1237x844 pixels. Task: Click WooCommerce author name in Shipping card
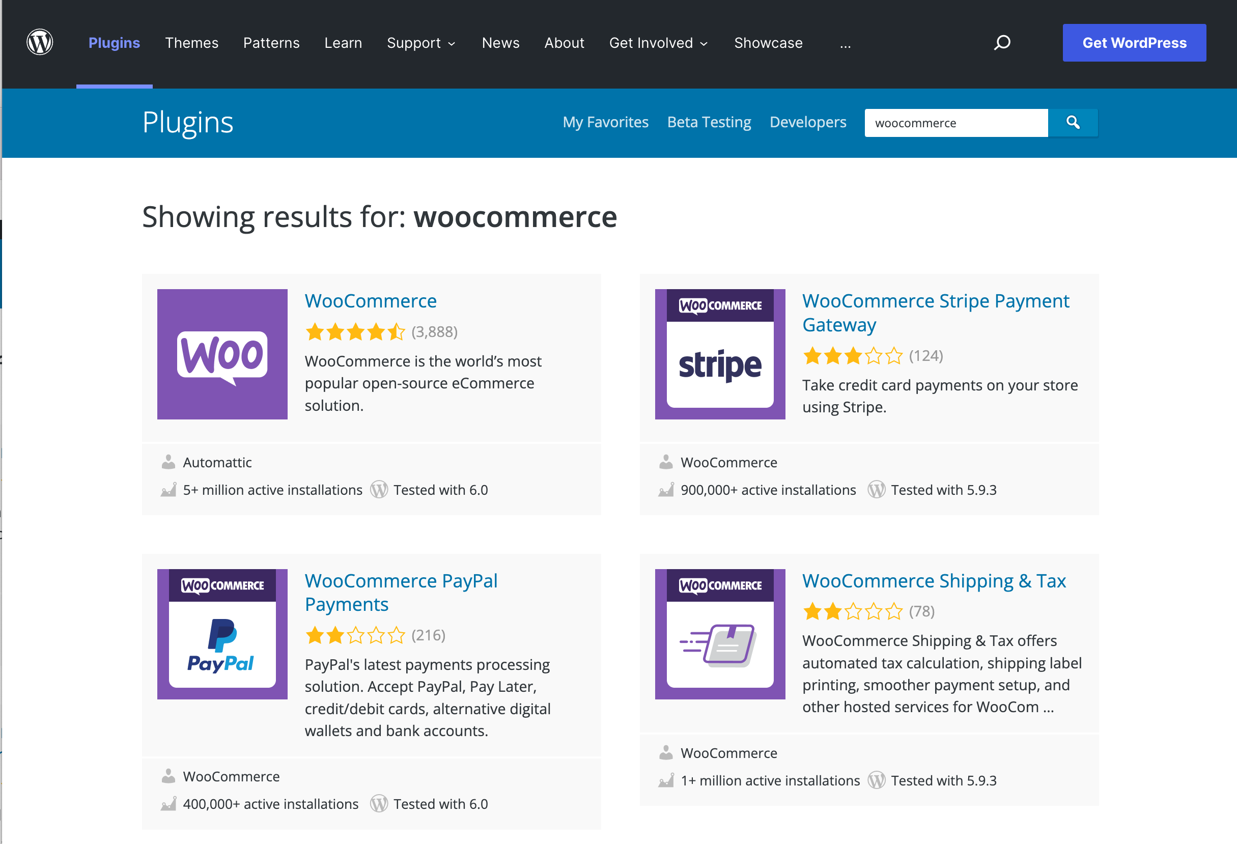(x=728, y=753)
